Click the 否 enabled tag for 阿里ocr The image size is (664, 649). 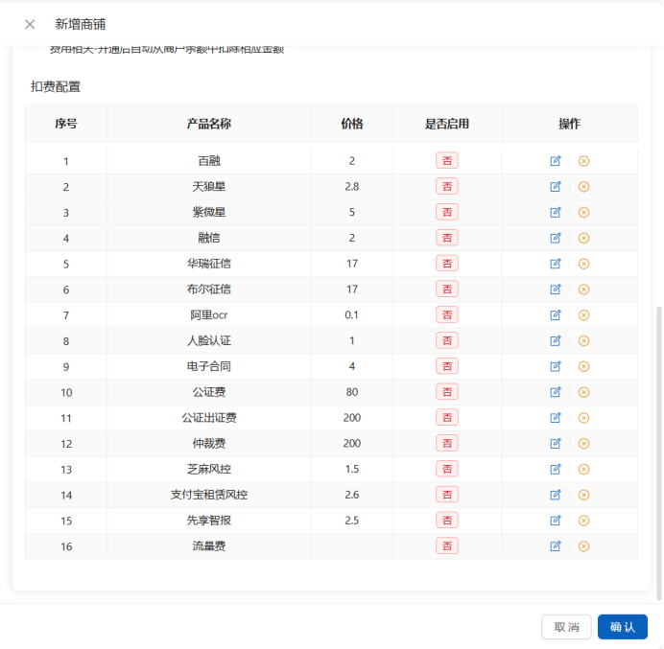(x=447, y=315)
